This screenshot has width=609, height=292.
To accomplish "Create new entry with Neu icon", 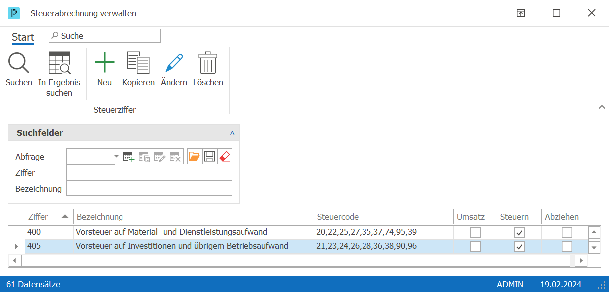I will [x=104, y=63].
